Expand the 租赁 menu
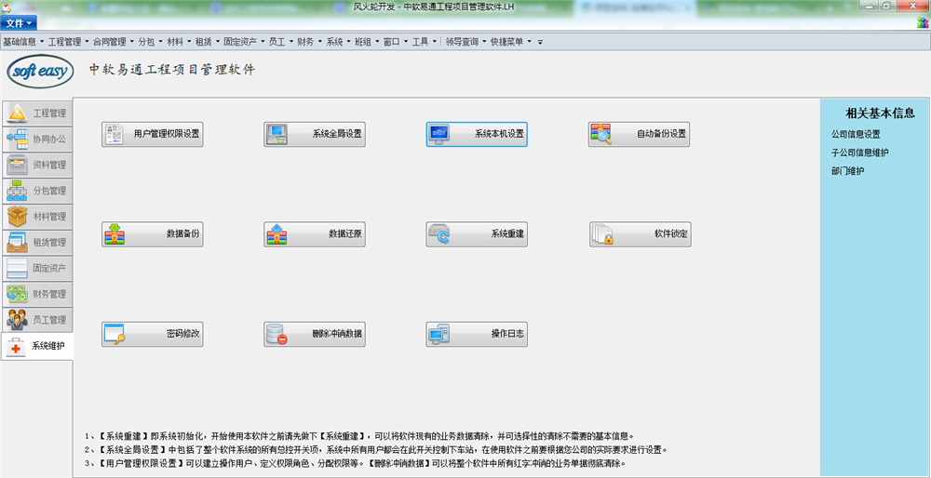 208,42
